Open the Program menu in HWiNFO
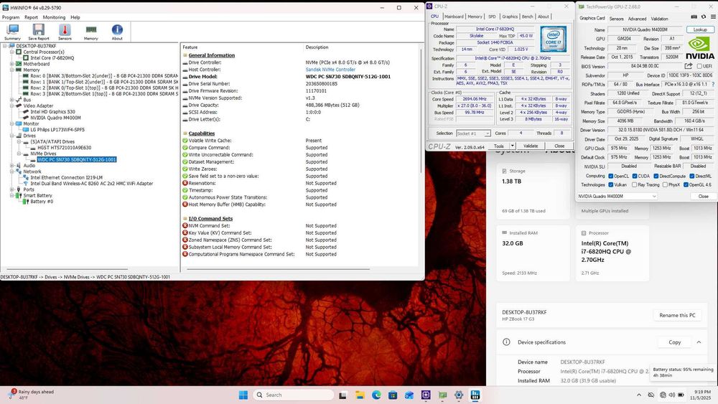The image size is (718, 404). coord(11,17)
